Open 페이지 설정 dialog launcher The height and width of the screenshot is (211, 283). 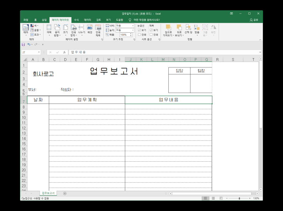pyautogui.click(x=102, y=39)
